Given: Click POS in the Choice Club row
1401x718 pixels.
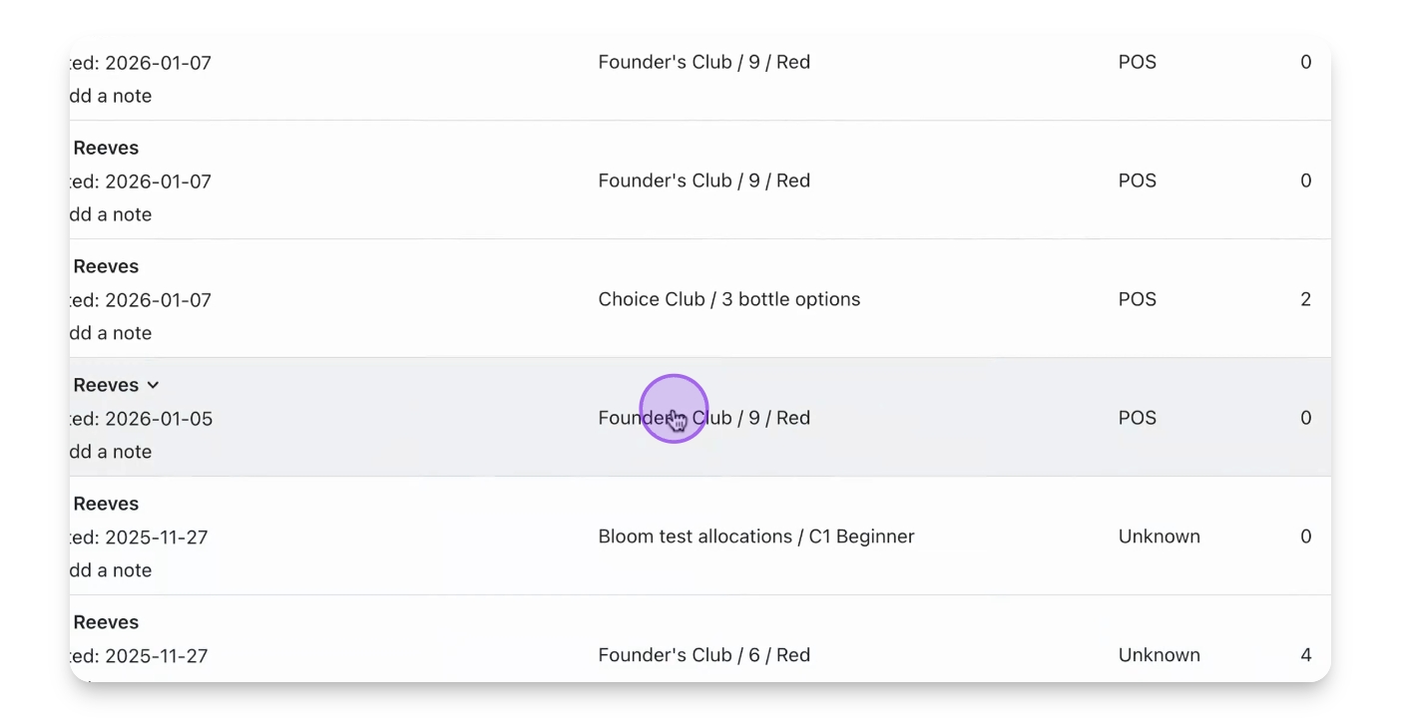Looking at the screenshot, I should pos(1137,299).
